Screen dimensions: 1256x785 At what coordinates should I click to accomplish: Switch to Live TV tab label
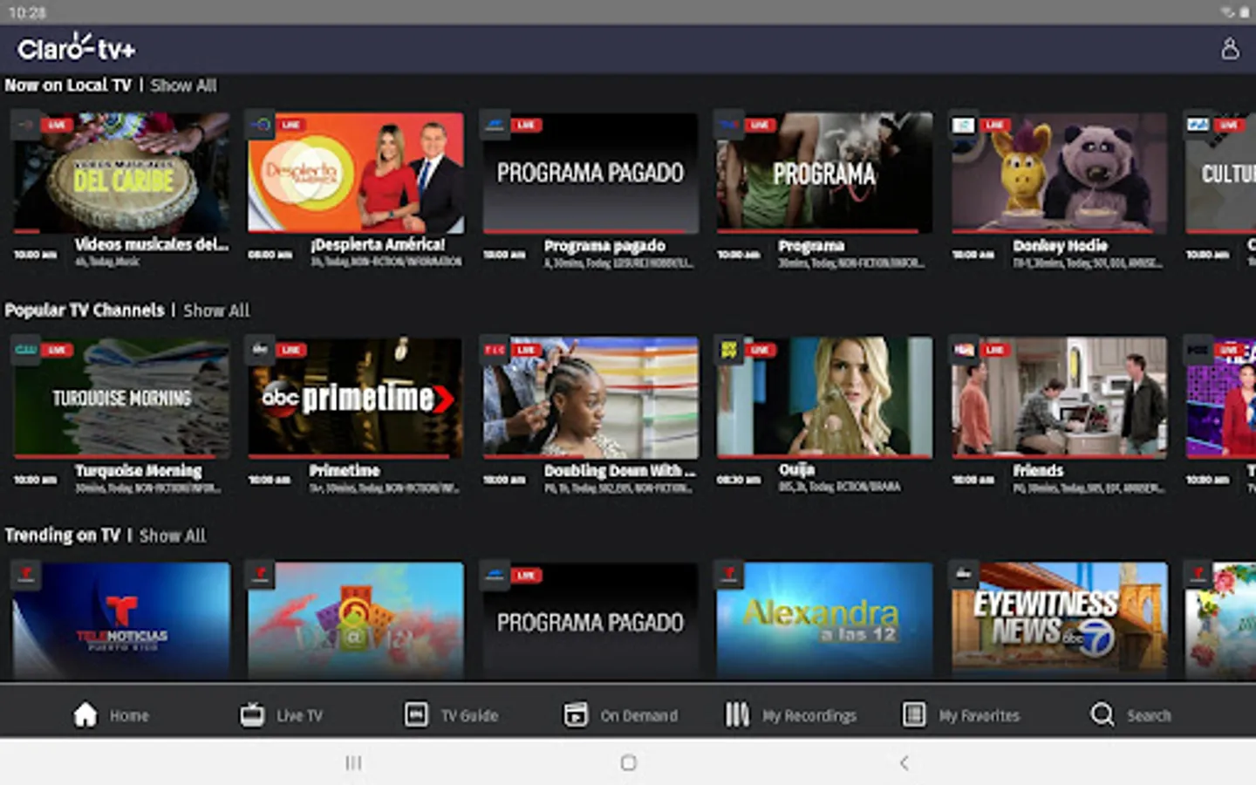pyautogui.click(x=299, y=715)
